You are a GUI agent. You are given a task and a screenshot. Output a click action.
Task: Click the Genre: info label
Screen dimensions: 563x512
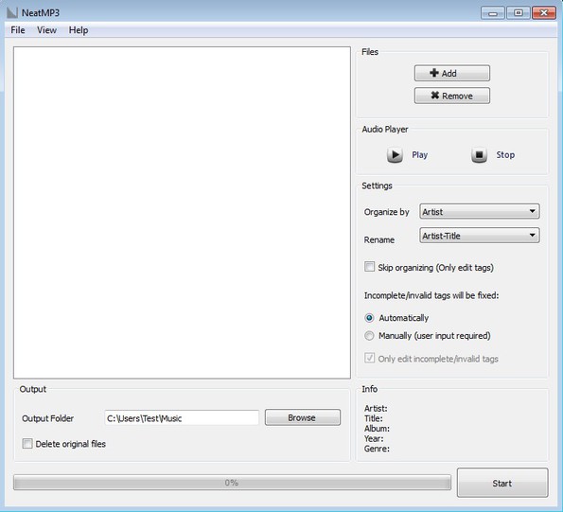pos(377,449)
